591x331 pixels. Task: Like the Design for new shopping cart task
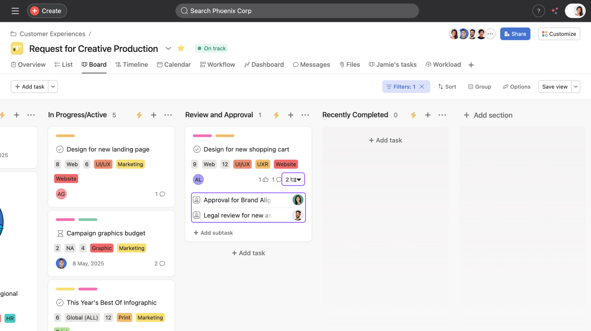point(265,180)
